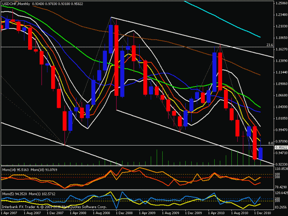Click the 1.06680 price axis label
288x216 pixels.
click(282, 95)
